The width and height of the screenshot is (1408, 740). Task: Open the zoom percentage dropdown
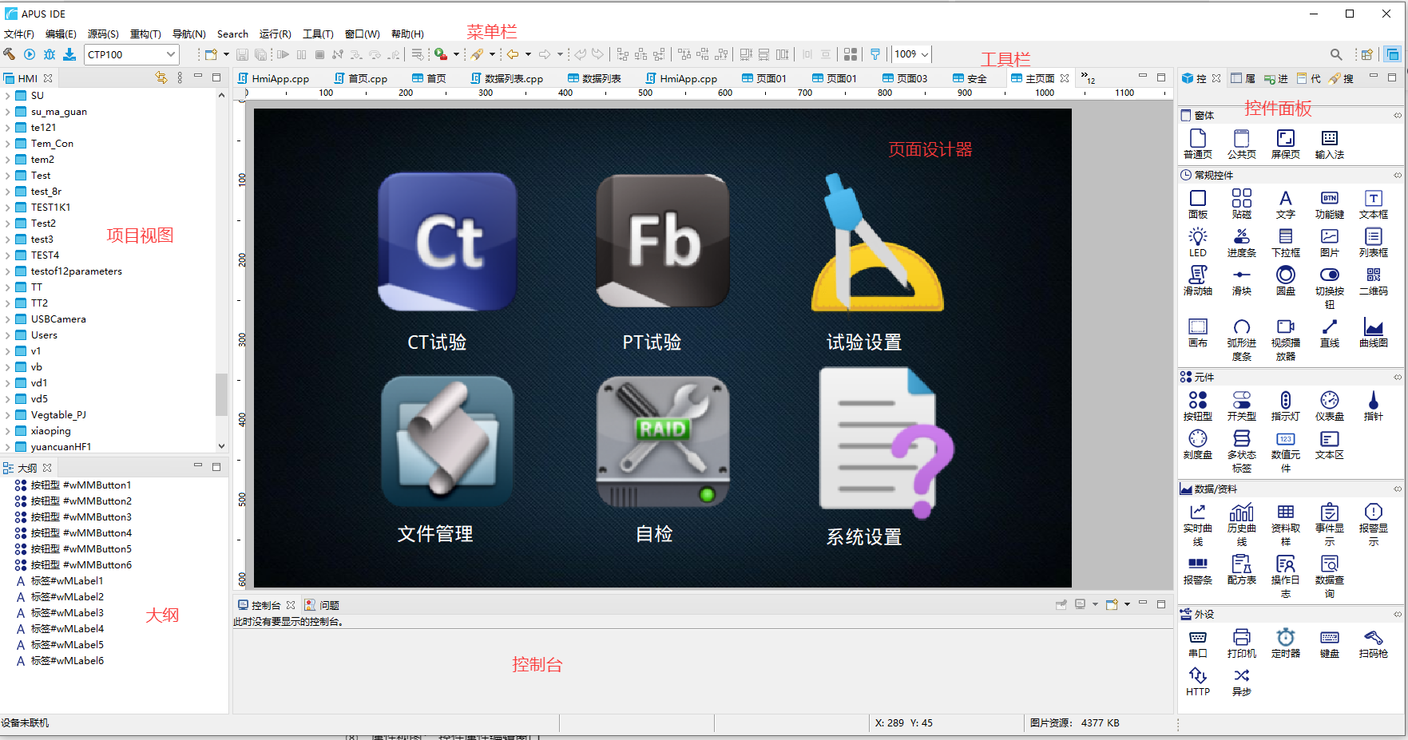click(925, 54)
